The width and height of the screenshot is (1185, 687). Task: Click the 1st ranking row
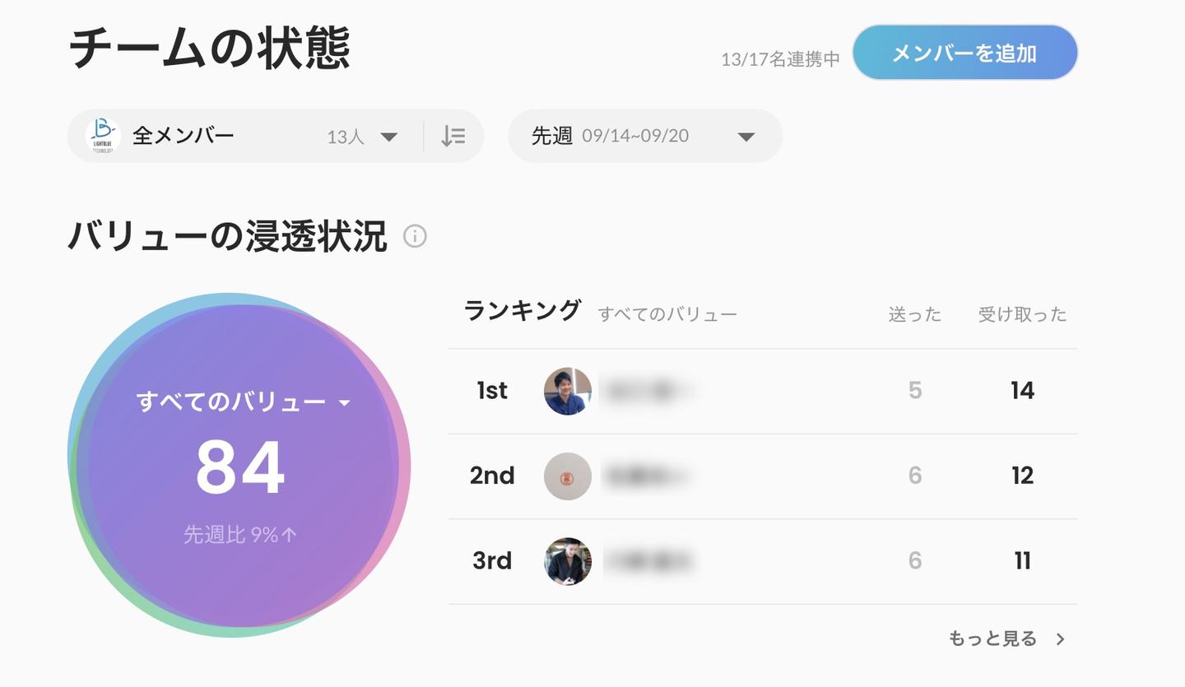pos(761,391)
